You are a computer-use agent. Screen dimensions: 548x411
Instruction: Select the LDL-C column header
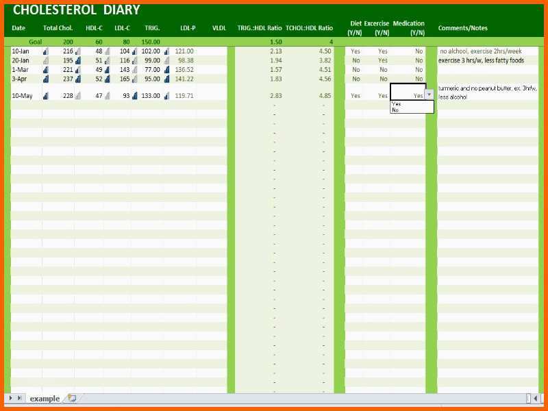122,28
